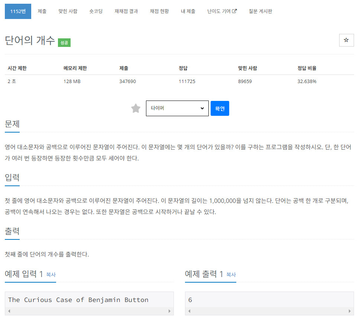Open the 내 제출 tab

[188, 12]
